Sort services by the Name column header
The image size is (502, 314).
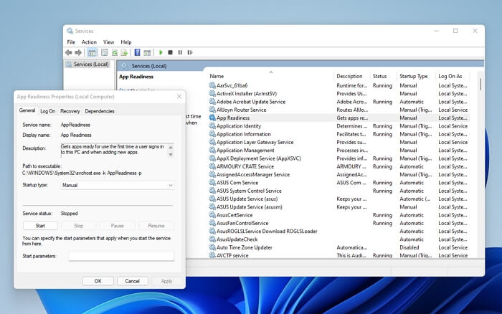pos(217,76)
